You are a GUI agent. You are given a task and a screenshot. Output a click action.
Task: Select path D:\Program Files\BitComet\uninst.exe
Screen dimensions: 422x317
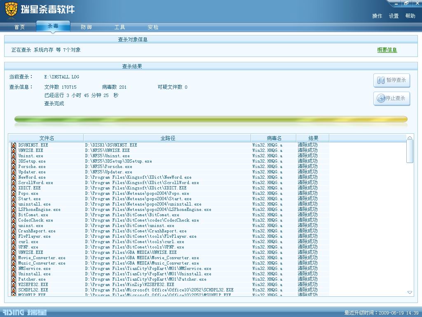tap(130, 226)
